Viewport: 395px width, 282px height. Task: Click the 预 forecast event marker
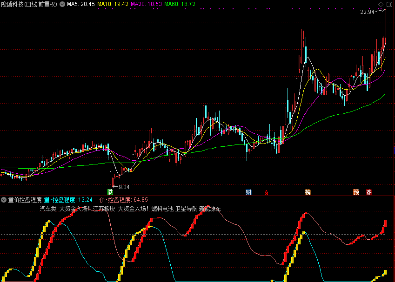(x=356, y=192)
